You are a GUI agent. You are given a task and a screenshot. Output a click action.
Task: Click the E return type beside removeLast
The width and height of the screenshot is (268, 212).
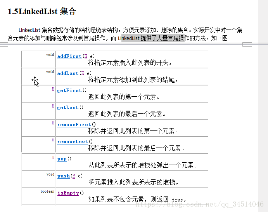pyautogui.click(x=53, y=140)
